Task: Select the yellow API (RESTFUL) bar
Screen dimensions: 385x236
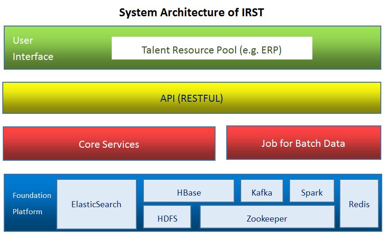Action: click(x=191, y=98)
